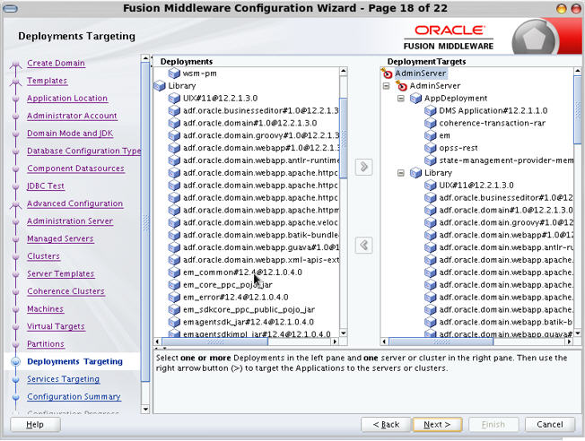Viewport: 585px width, 441px height.
Task: Click Deployment Targets horizontal scrollbar left arrow
Action: 384,342
